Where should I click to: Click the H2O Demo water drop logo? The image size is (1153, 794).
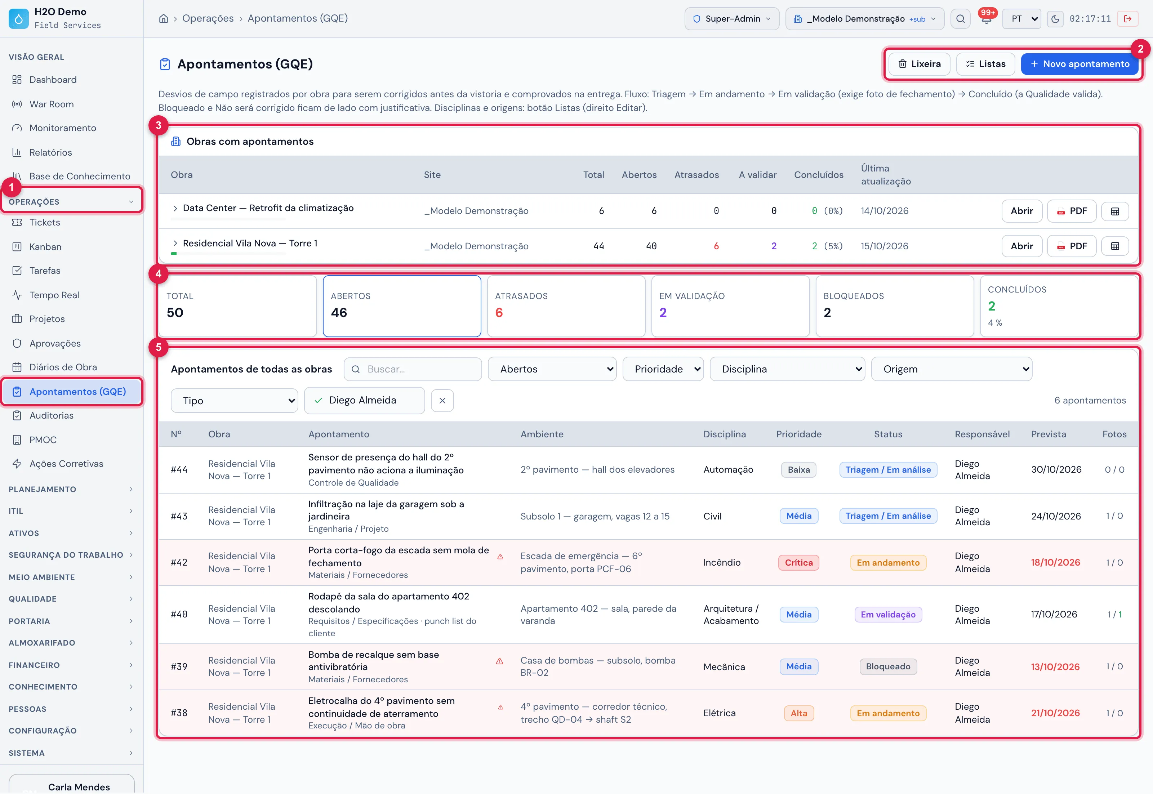(18, 18)
